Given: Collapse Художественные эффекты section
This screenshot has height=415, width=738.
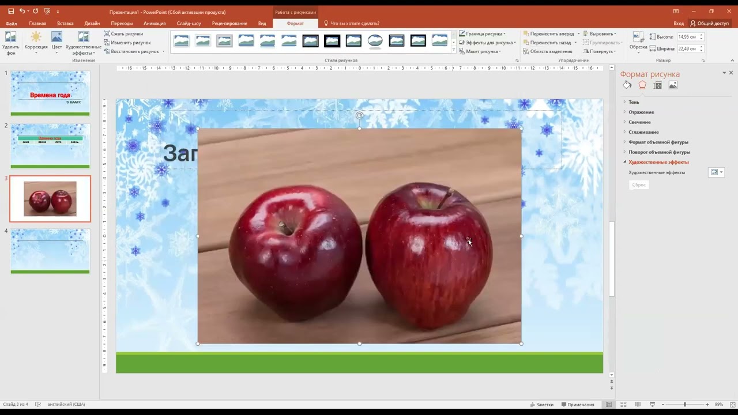Looking at the screenshot, I should pos(658,162).
